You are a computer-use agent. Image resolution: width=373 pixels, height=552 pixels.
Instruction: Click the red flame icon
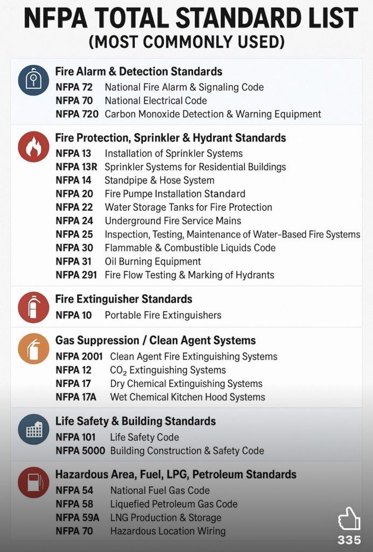tap(33, 147)
